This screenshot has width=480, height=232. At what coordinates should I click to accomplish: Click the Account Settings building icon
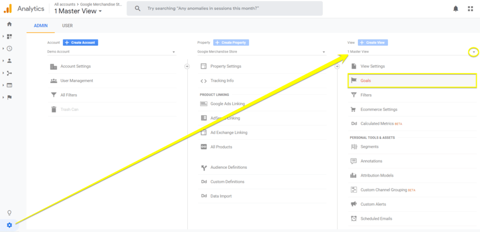point(53,66)
